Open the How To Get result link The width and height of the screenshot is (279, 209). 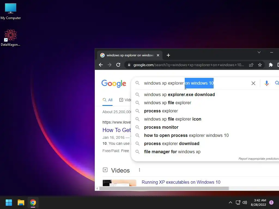pyautogui.click(x=117, y=130)
